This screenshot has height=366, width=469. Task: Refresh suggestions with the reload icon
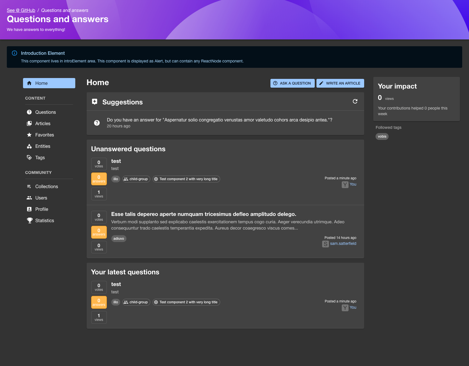355,101
